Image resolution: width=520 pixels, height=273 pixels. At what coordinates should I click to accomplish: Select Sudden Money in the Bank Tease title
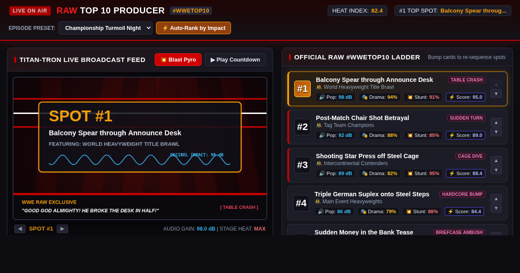point(364,232)
